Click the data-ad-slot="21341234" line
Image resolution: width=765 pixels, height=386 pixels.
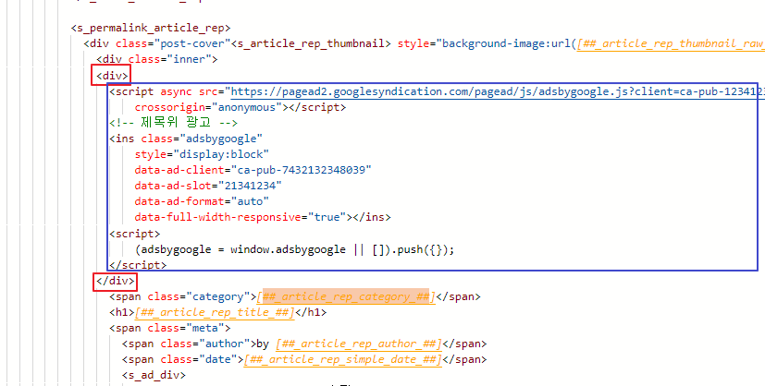coord(208,186)
